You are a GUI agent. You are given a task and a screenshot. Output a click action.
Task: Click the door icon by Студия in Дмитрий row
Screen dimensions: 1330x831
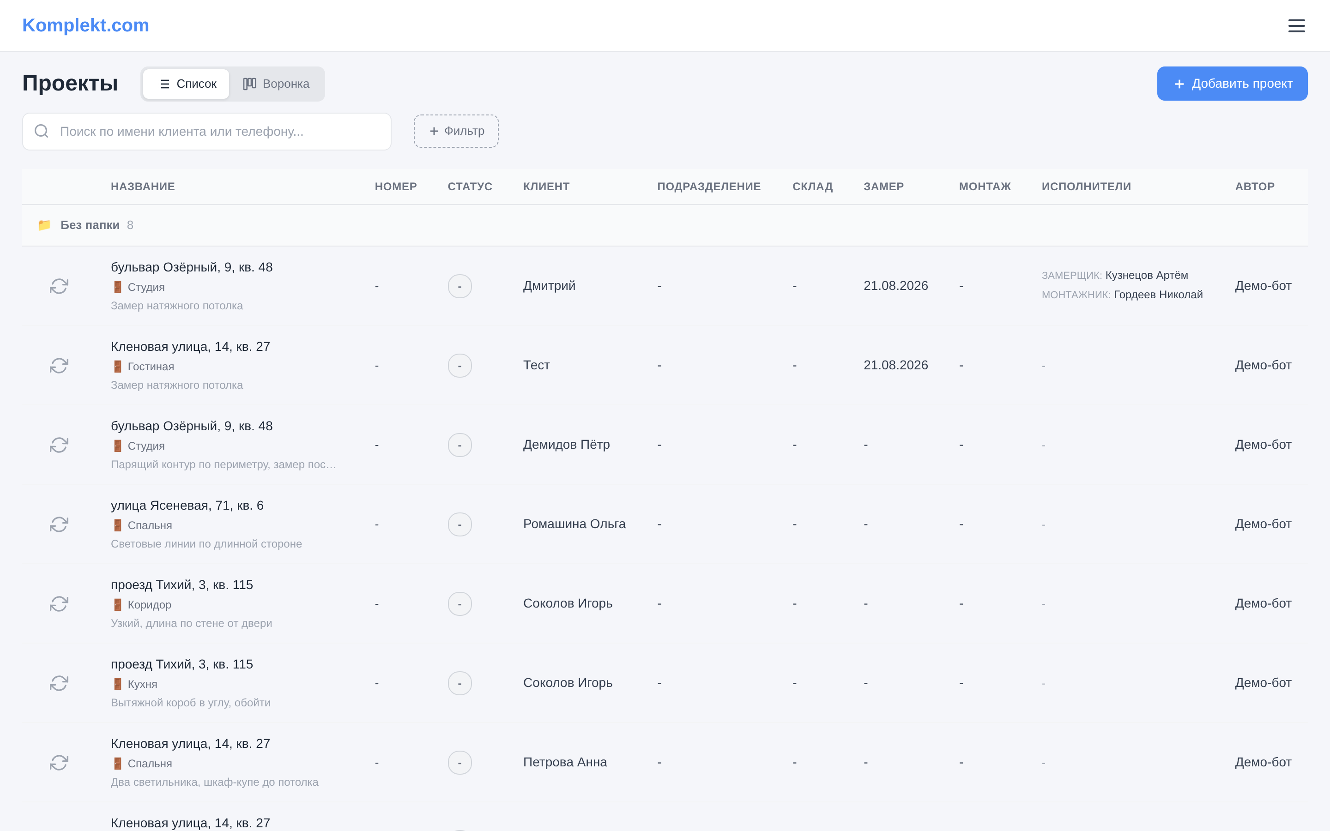(118, 287)
